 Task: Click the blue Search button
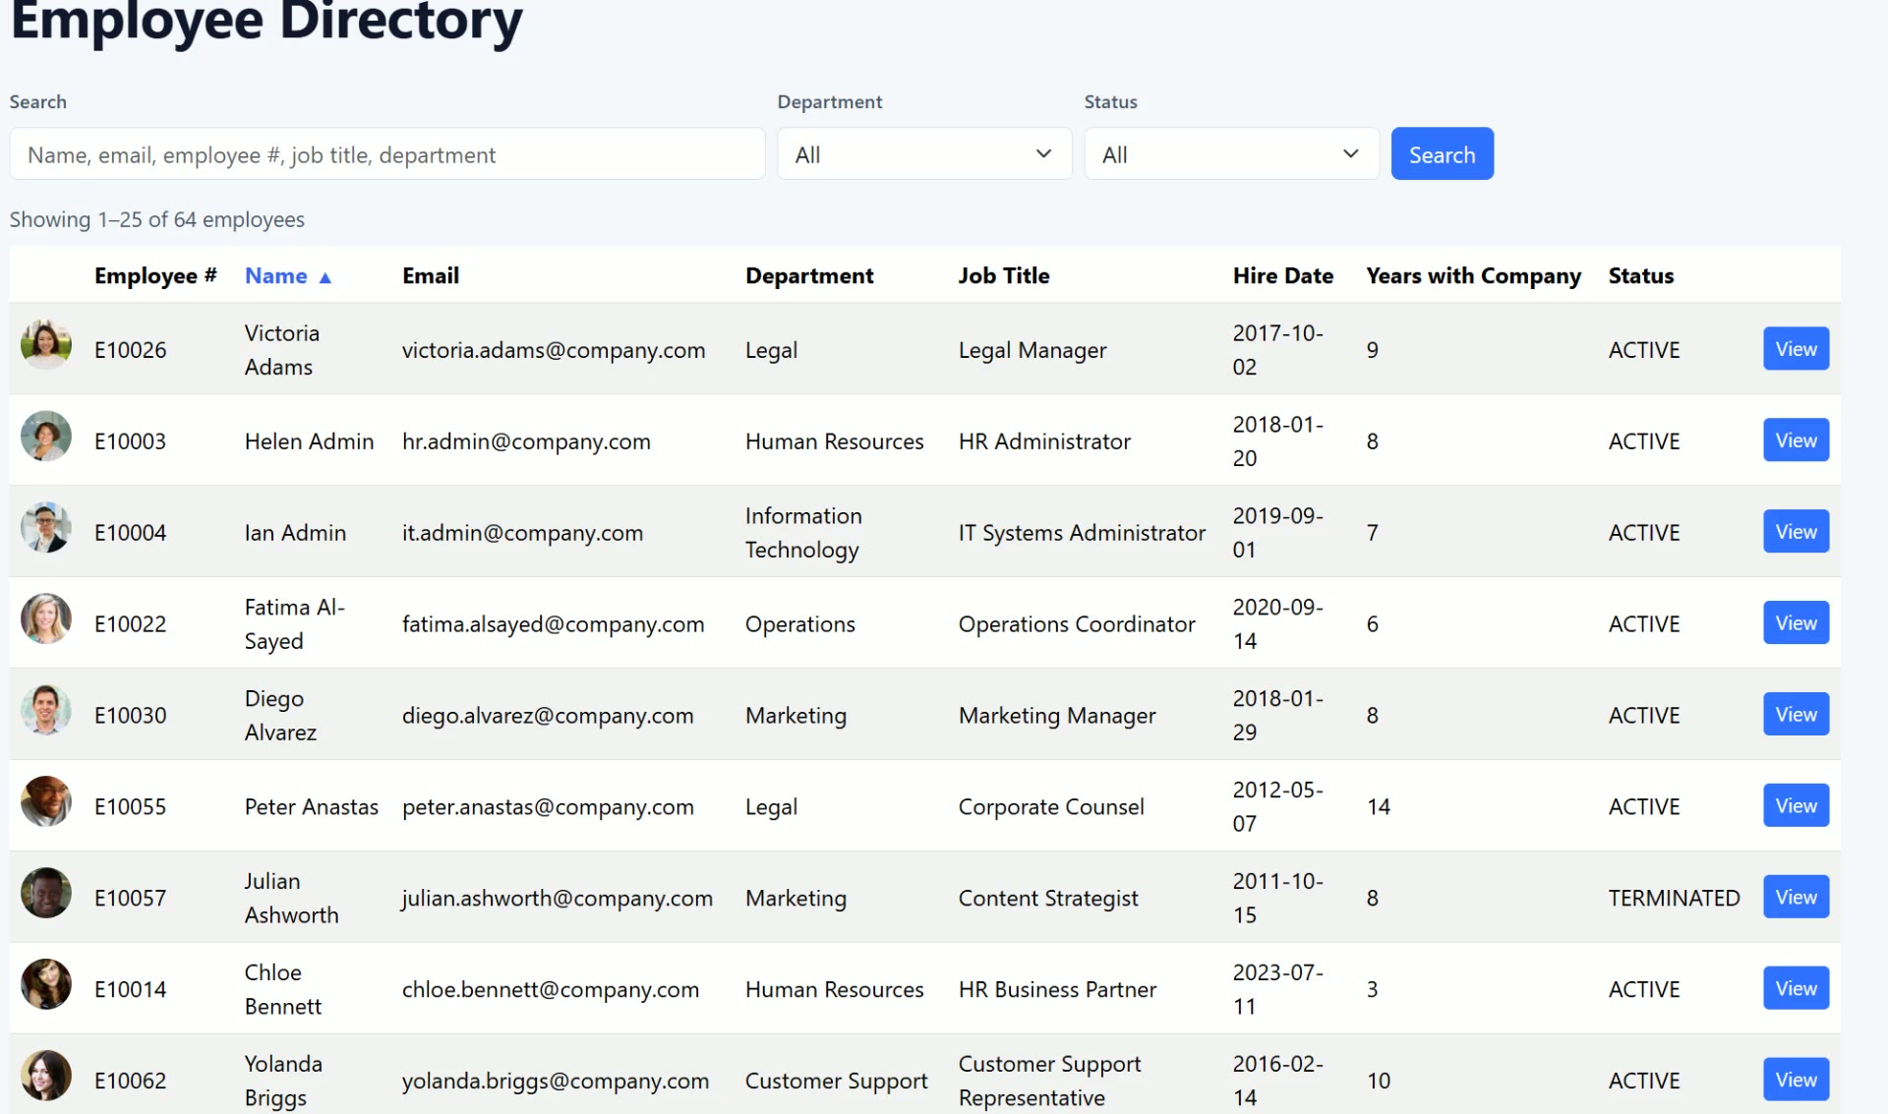click(x=1442, y=154)
